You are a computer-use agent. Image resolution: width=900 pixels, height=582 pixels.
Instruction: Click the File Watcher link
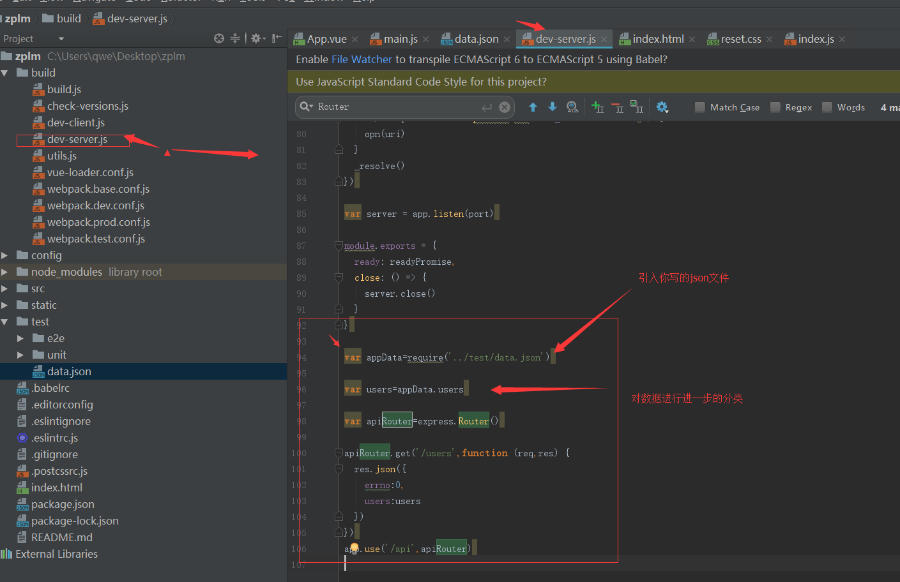pyautogui.click(x=362, y=59)
